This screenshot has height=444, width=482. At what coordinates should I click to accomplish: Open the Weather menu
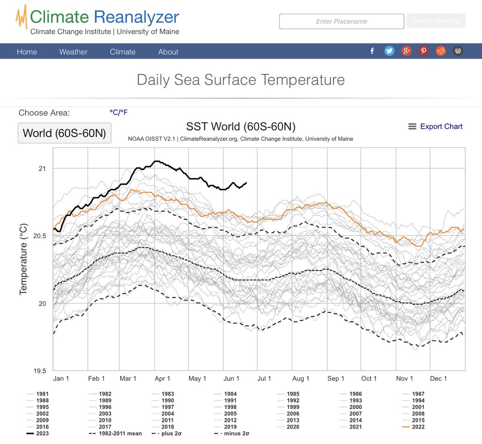(x=74, y=52)
